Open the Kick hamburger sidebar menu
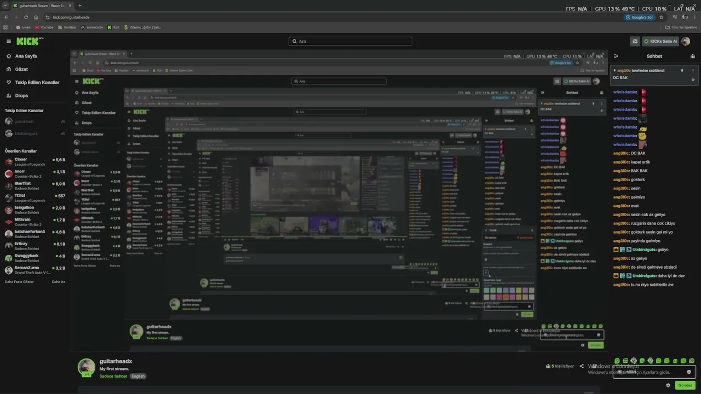701x394 pixels. pyautogui.click(x=9, y=41)
